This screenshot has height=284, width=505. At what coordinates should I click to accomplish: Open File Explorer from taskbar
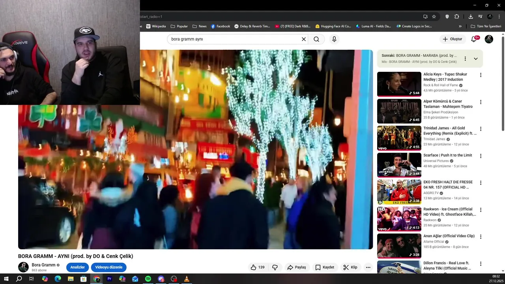click(x=71, y=279)
